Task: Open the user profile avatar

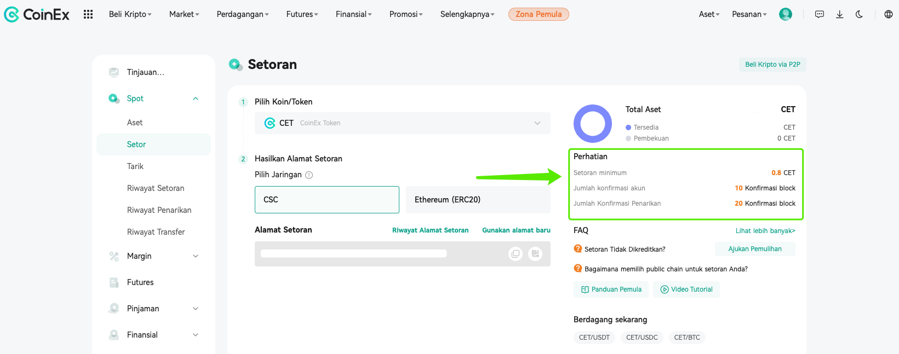Action: pos(786,14)
